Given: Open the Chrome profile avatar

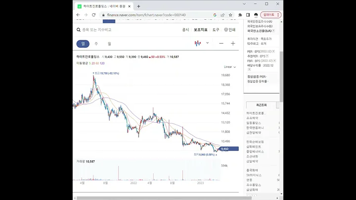Looking at the screenshot, I should 256,15.
